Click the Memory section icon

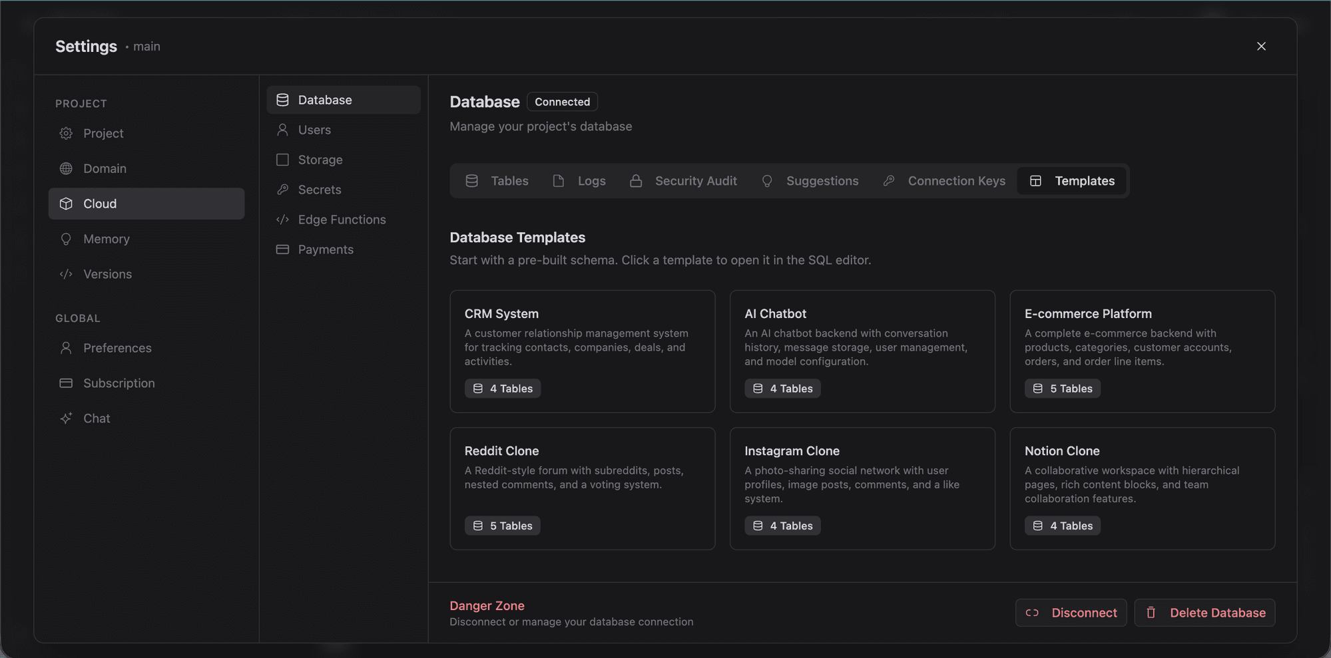66,239
